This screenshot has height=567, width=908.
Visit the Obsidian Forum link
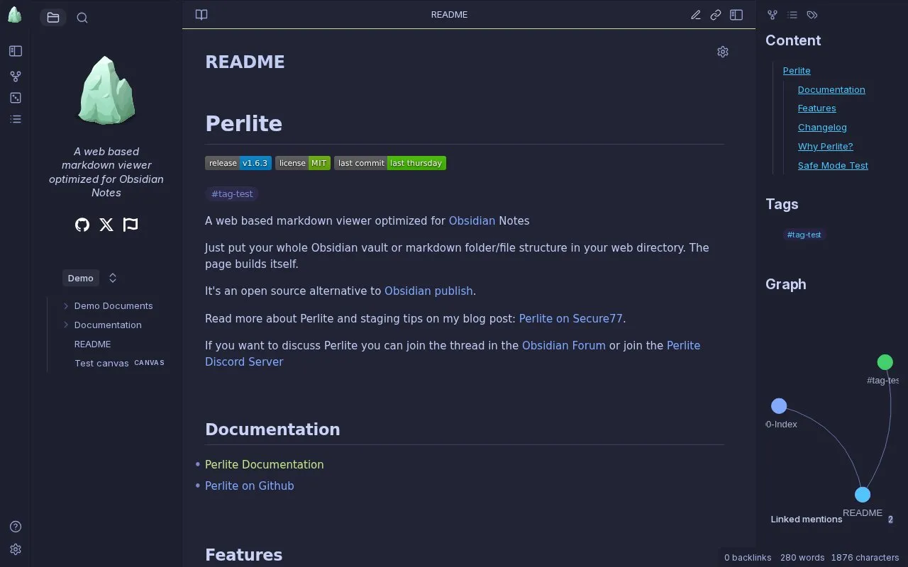tap(564, 346)
